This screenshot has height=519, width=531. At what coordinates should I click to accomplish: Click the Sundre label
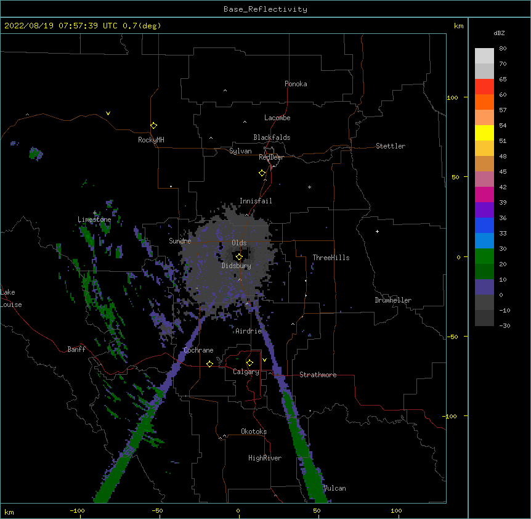(180, 241)
